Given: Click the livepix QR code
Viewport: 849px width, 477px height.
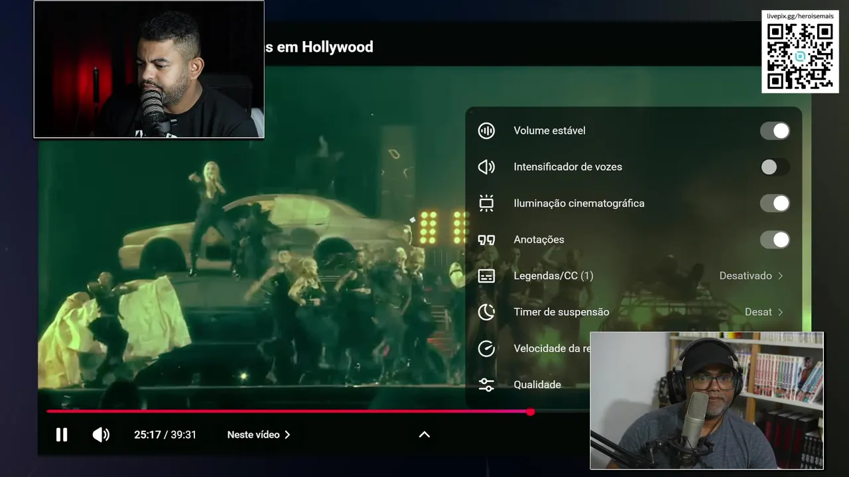Looking at the screenshot, I should [x=800, y=56].
